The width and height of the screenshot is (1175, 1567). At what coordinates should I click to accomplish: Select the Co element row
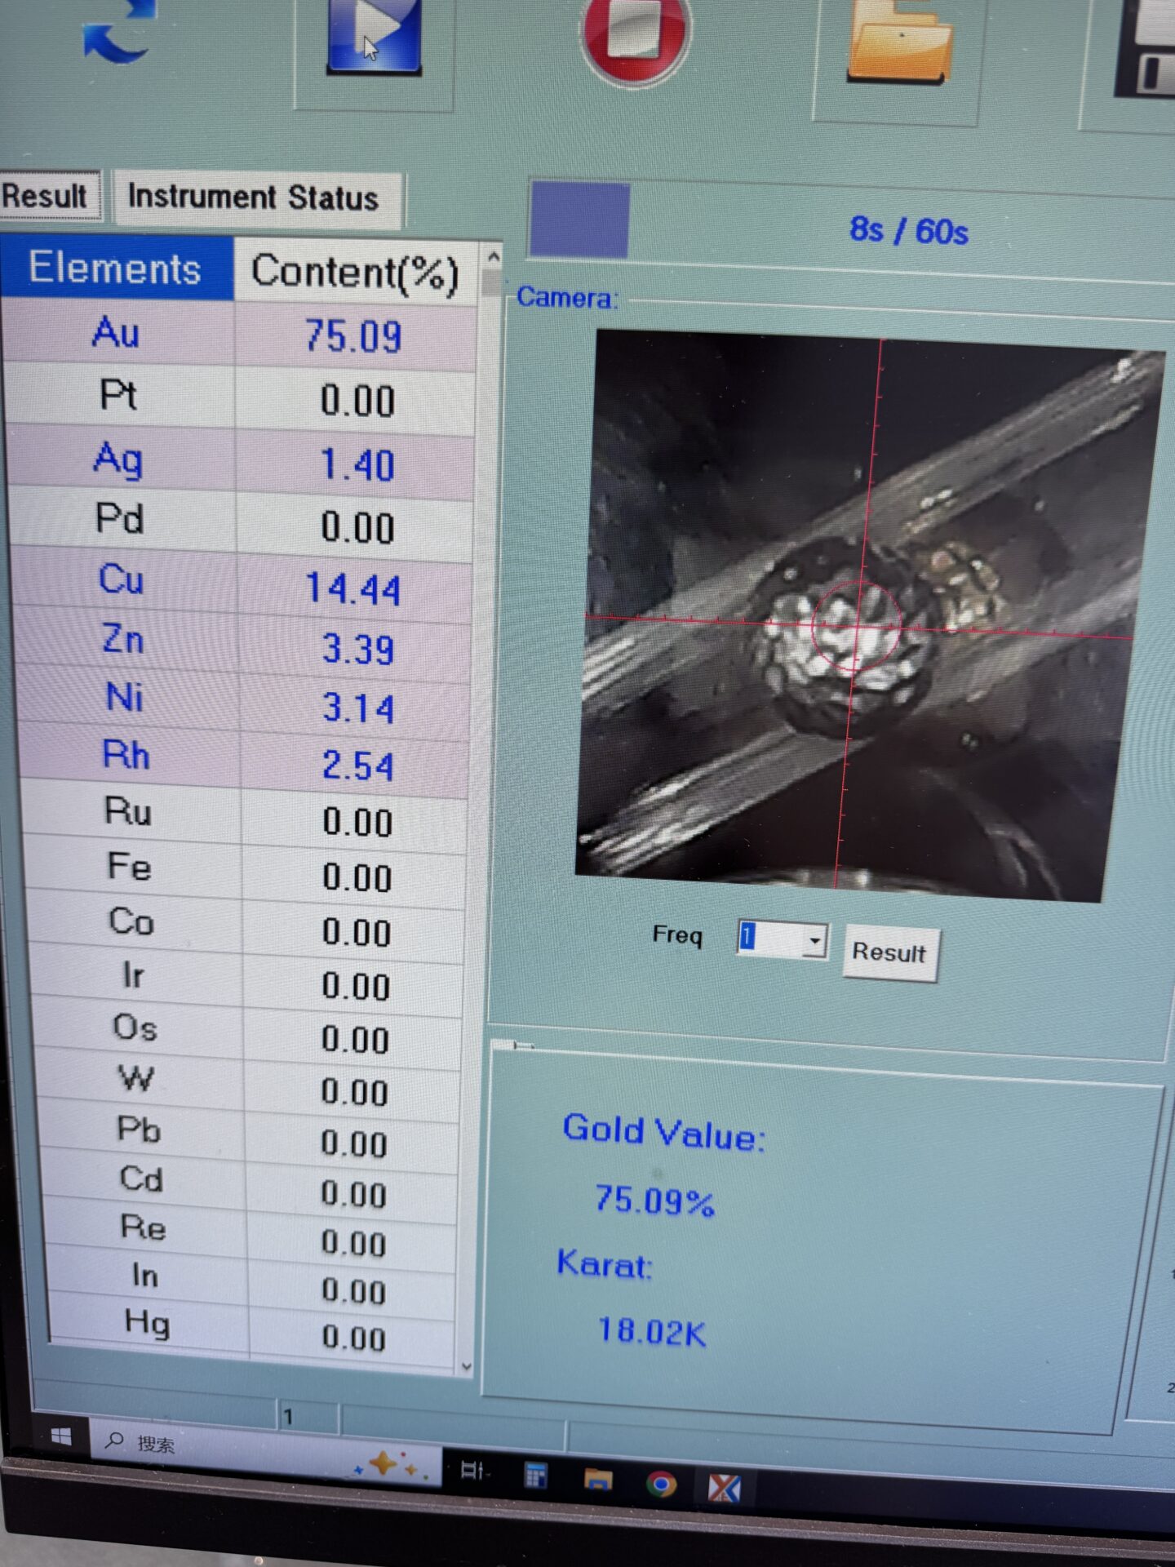pyautogui.click(x=247, y=927)
